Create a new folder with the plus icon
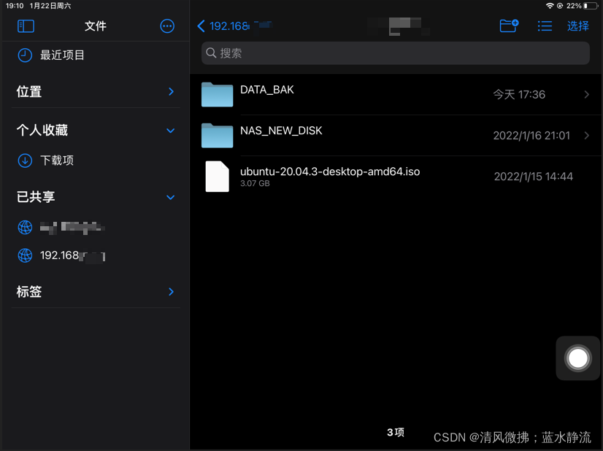Viewport: 603px width, 451px height. [509, 26]
